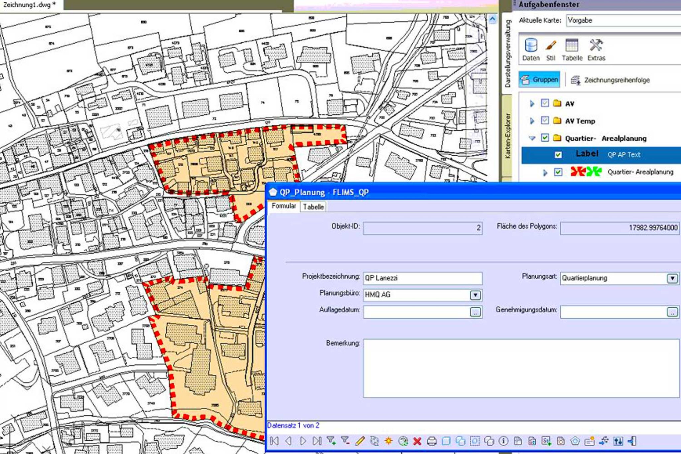Toggle Label QP AP Text checkbox
Screen dimensions: 681x454
pyautogui.click(x=558, y=155)
